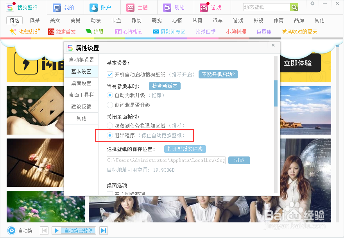Select 体育 category tab
The image size is (344, 238).
279,20
